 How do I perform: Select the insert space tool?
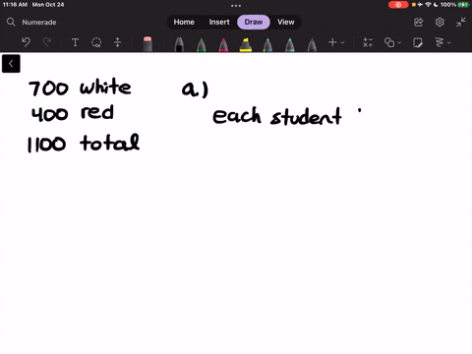pyautogui.click(x=118, y=42)
